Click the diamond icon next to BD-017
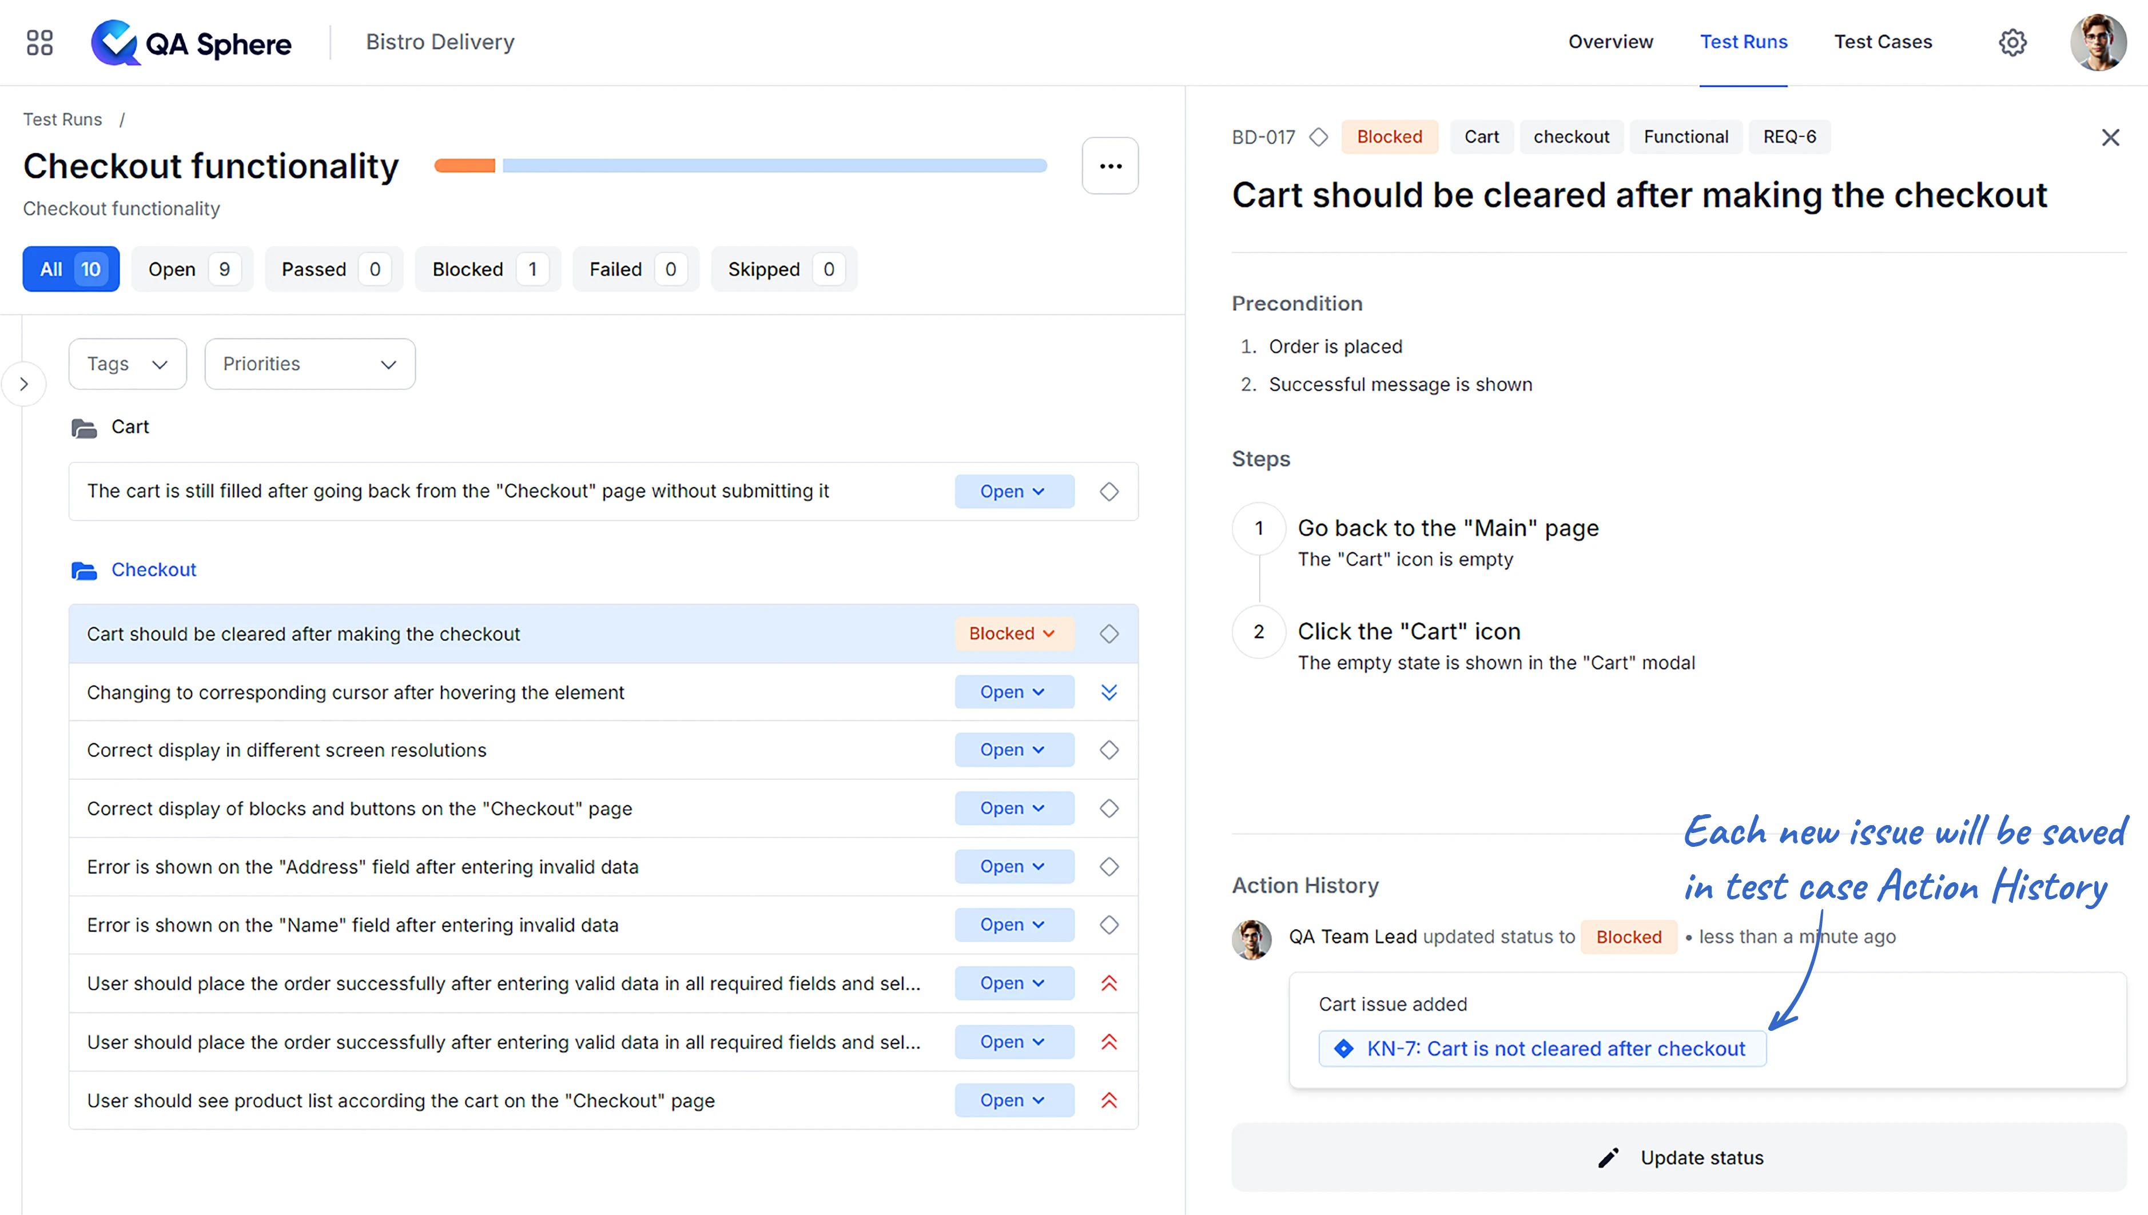Image resolution: width=2148 pixels, height=1215 pixels. (x=1319, y=137)
